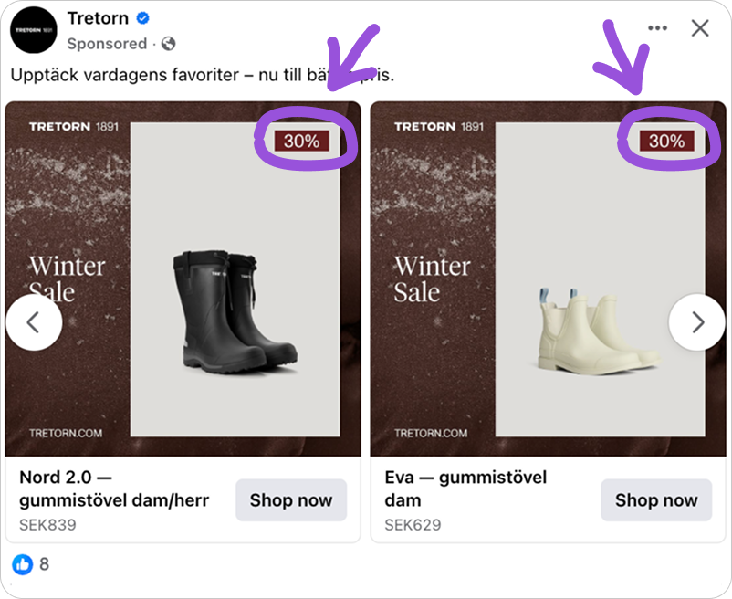The width and height of the screenshot is (732, 599).
Task: Click the blue like reaction icon
Action: [x=23, y=564]
